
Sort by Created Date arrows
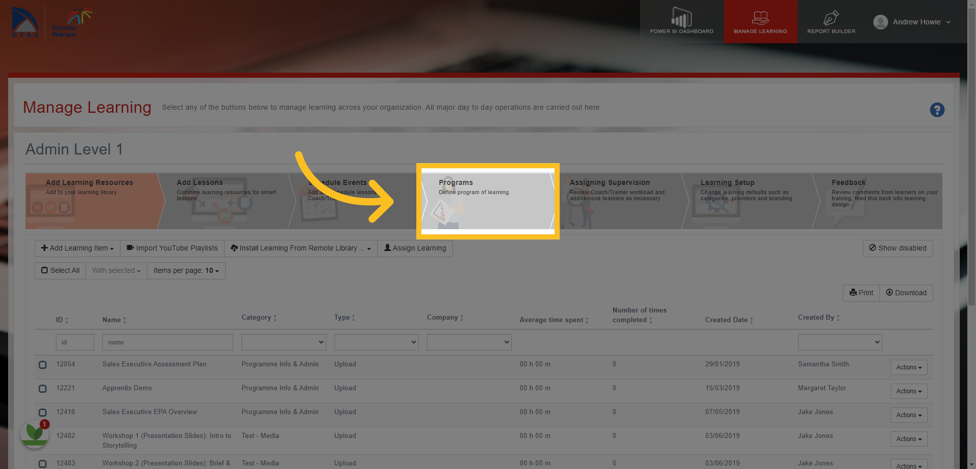(751, 320)
